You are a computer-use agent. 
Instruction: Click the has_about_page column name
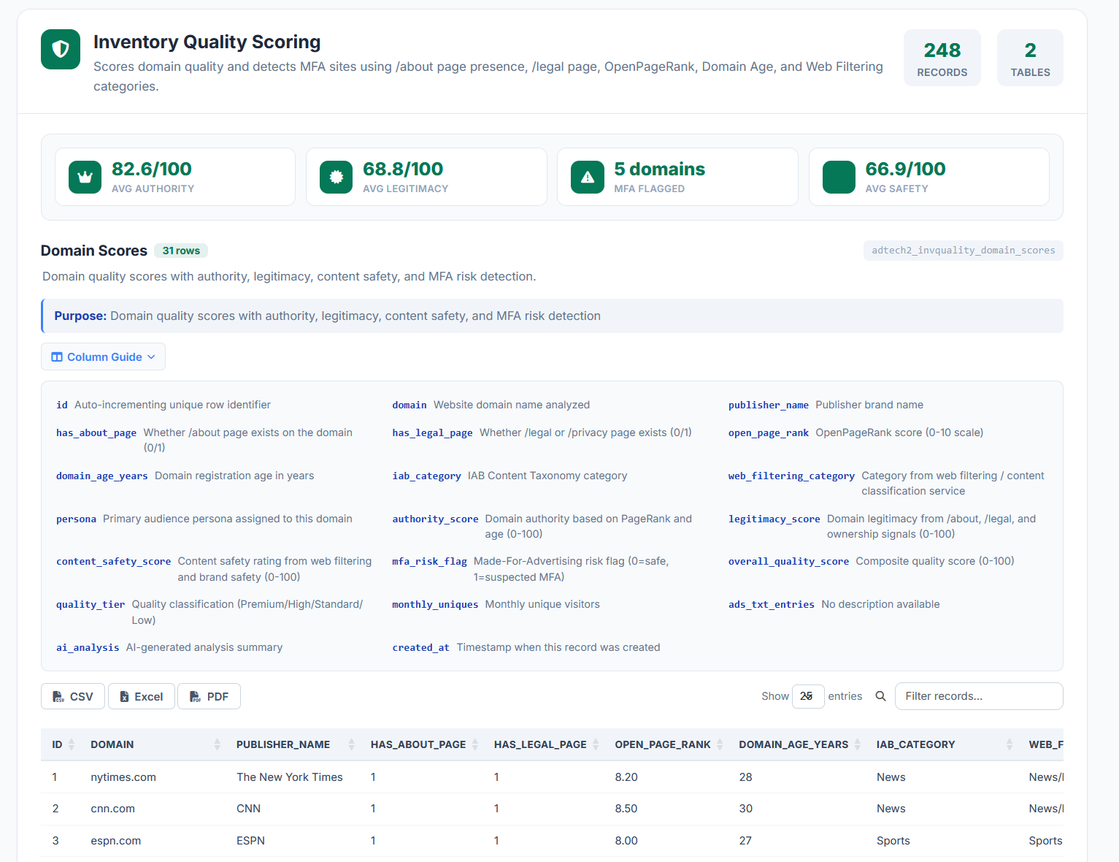pos(96,432)
